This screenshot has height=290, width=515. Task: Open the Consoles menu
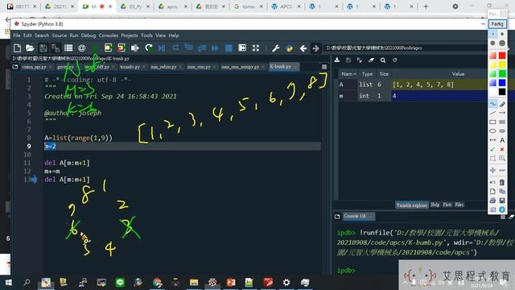pos(109,35)
